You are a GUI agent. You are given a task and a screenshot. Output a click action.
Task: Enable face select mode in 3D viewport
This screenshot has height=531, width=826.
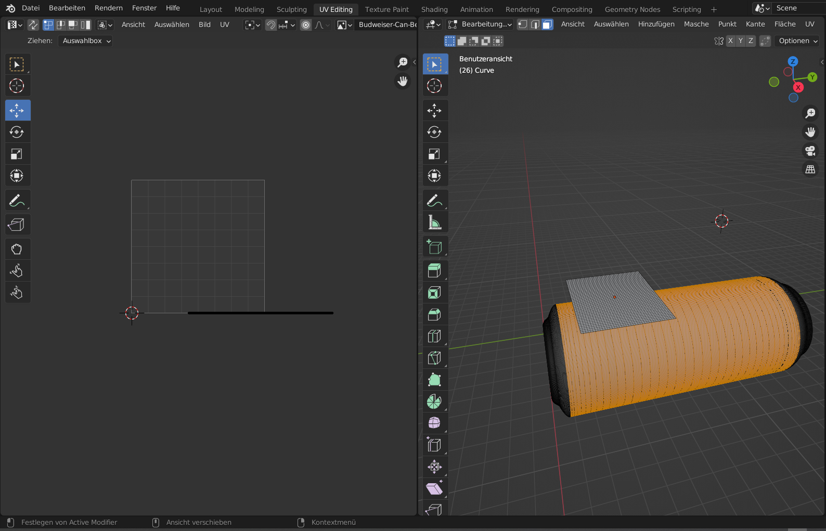click(x=547, y=24)
